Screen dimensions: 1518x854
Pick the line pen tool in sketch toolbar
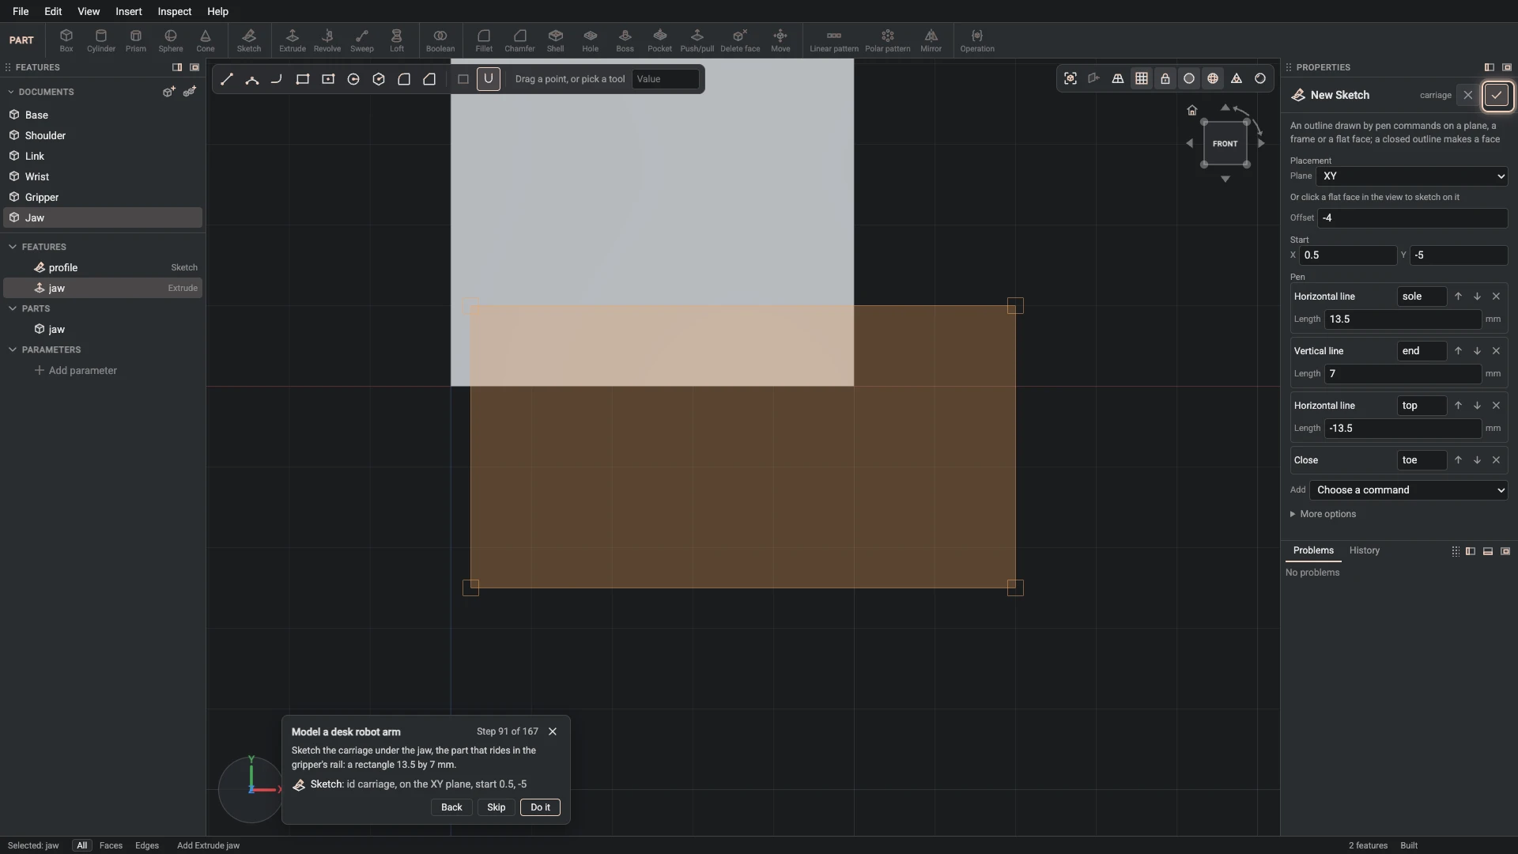(x=227, y=79)
